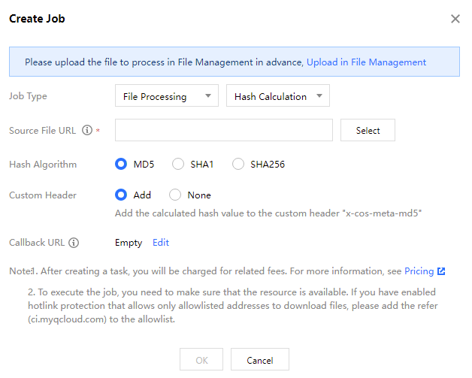Click the Source File URL input field
472x378 pixels.
[223, 130]
